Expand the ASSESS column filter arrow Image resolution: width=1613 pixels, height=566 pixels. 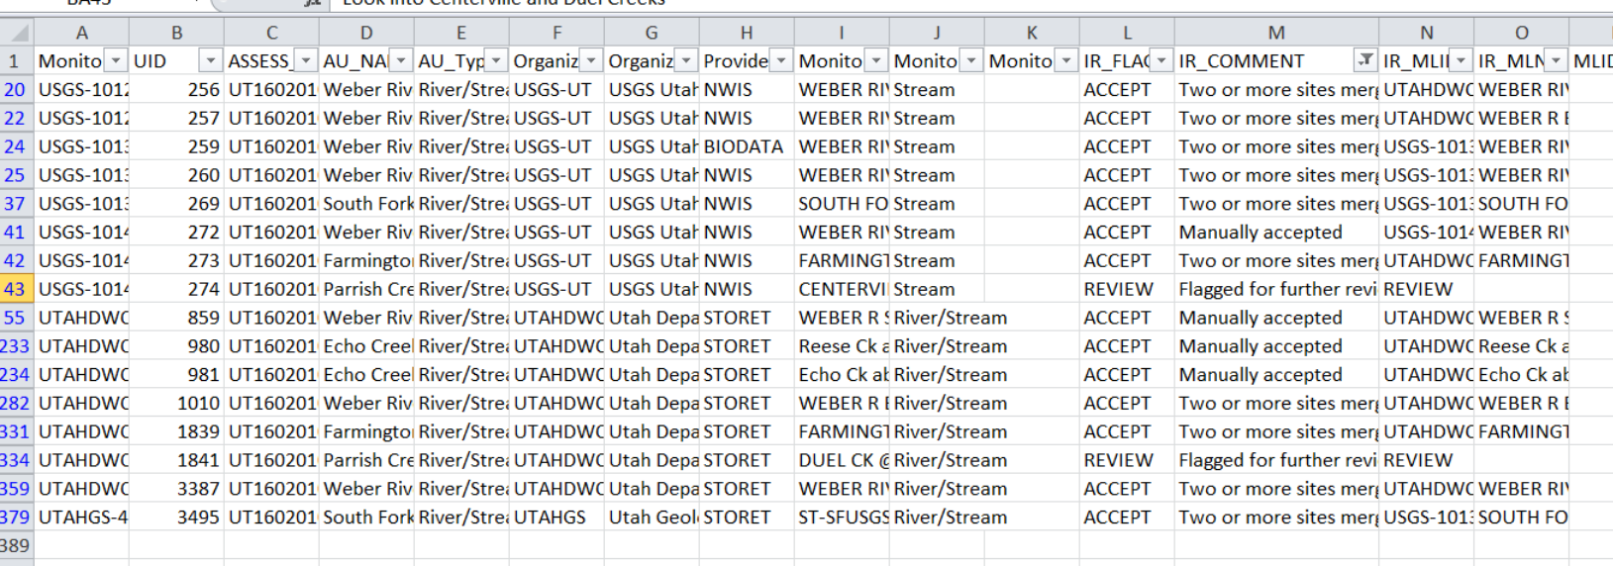[x=305, y=61]
